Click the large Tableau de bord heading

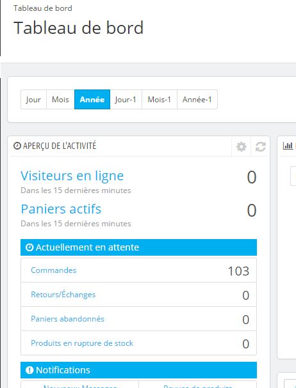tap(78, 27)
